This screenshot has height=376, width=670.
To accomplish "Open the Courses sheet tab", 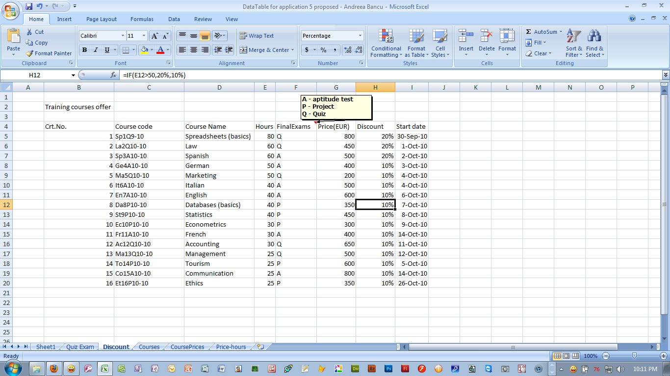I will coord(149,347).
